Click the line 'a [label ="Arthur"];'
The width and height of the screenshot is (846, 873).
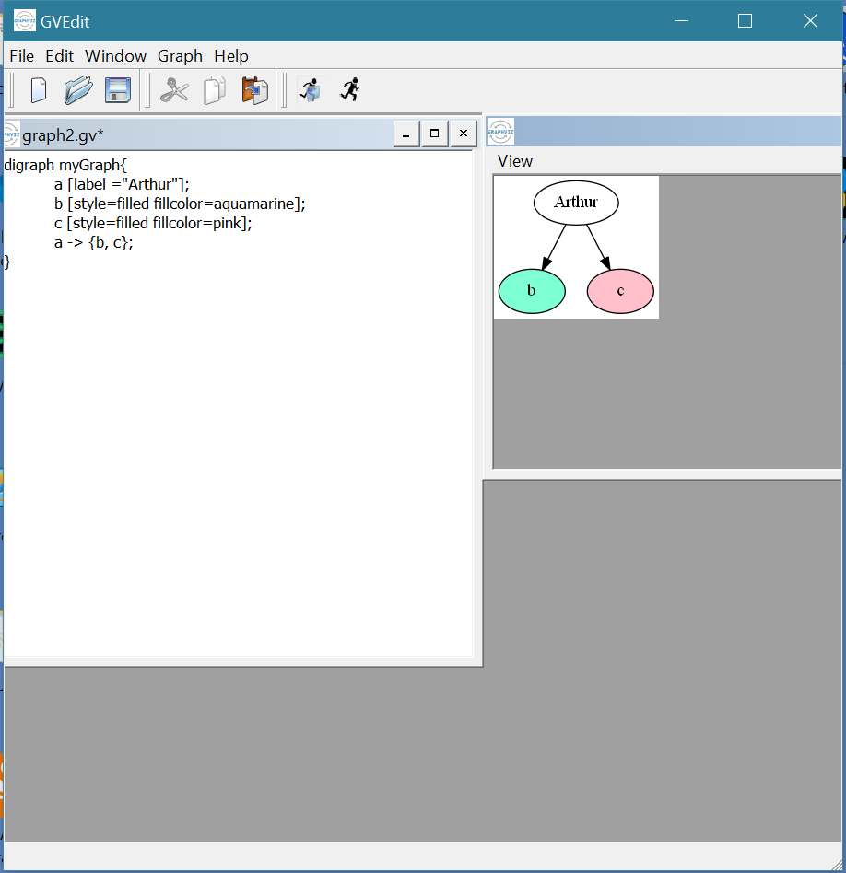coord(122,185)
